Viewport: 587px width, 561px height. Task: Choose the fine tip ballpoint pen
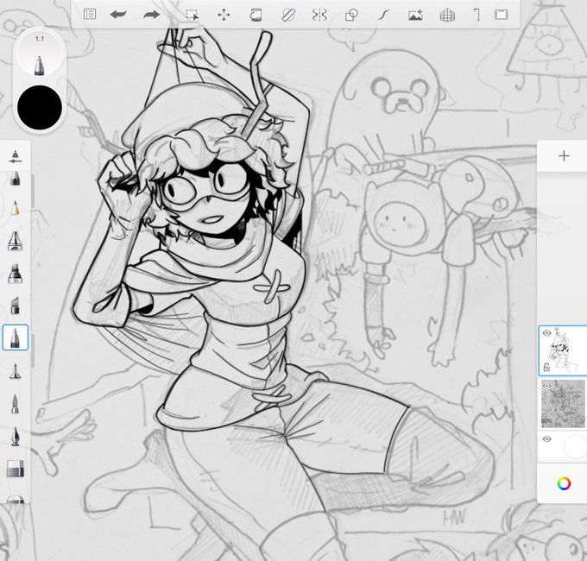click(15, 371)
